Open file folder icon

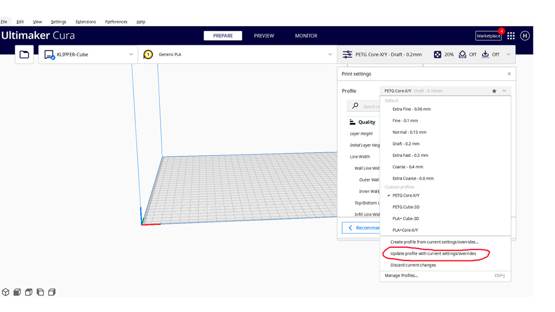24,54
